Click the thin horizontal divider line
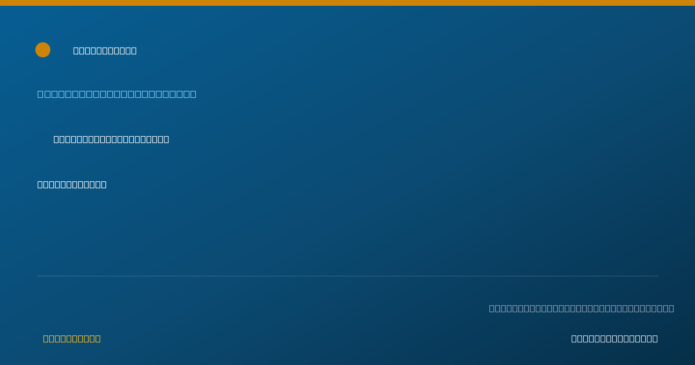The width and height of the screenshot is (695, 365). click(x=348, y=276)
